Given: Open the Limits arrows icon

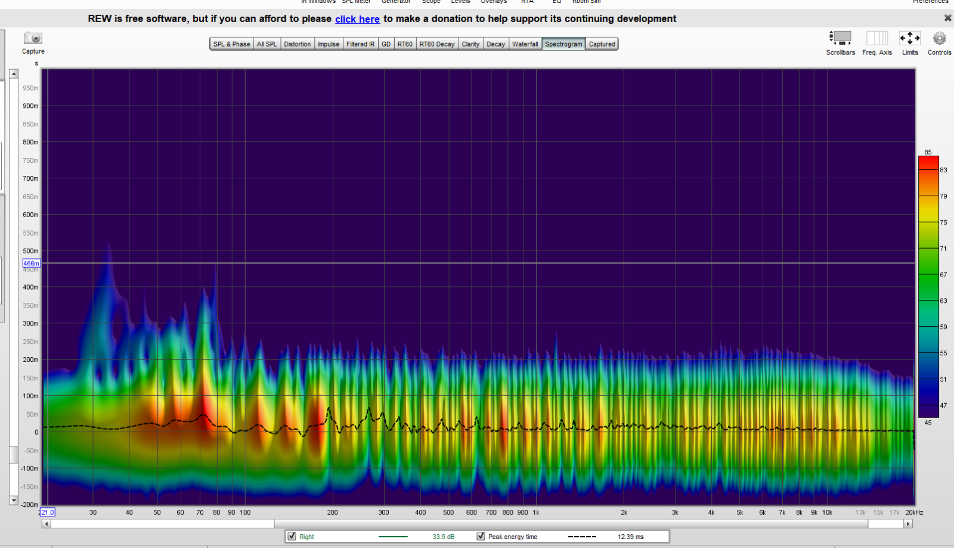Looking at the screenshot, I should 909,39.
